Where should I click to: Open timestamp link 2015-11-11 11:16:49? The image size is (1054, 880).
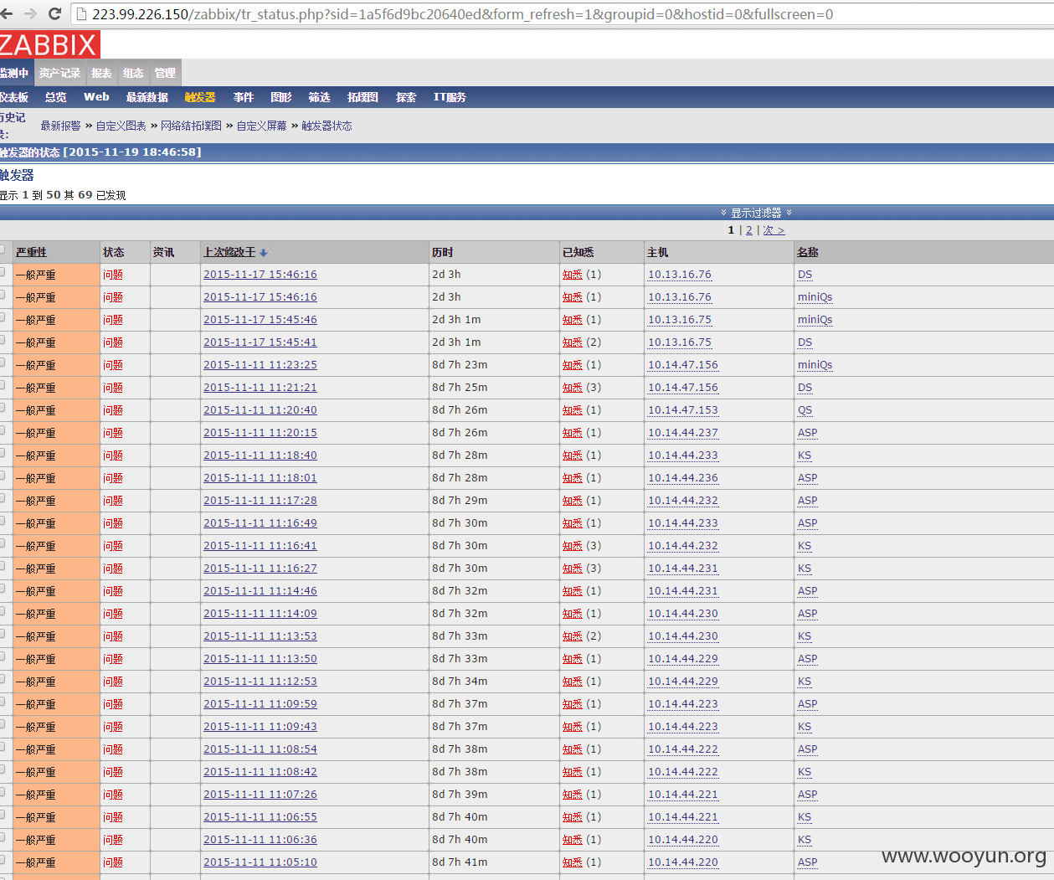click(x=260, y=523)
